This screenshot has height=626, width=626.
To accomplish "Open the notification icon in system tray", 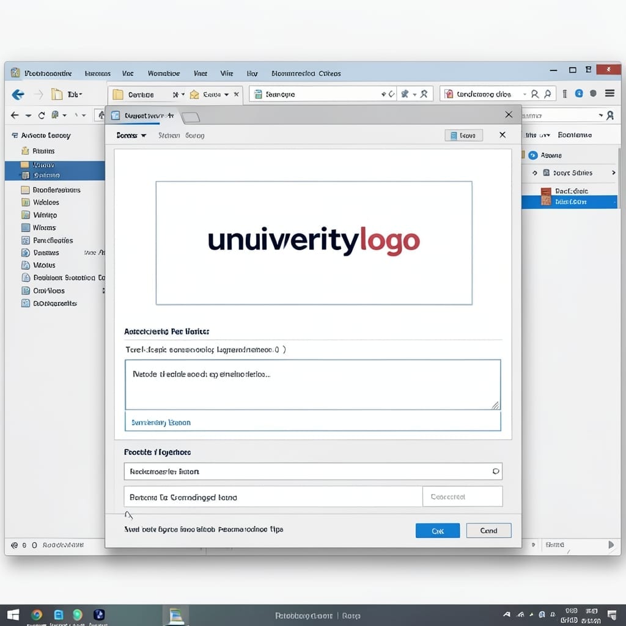I will [x=611, y=615].
